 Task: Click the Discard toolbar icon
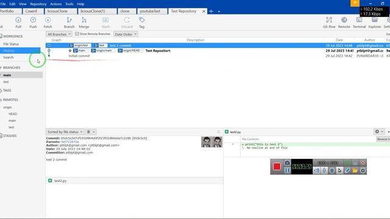(127, 23)
